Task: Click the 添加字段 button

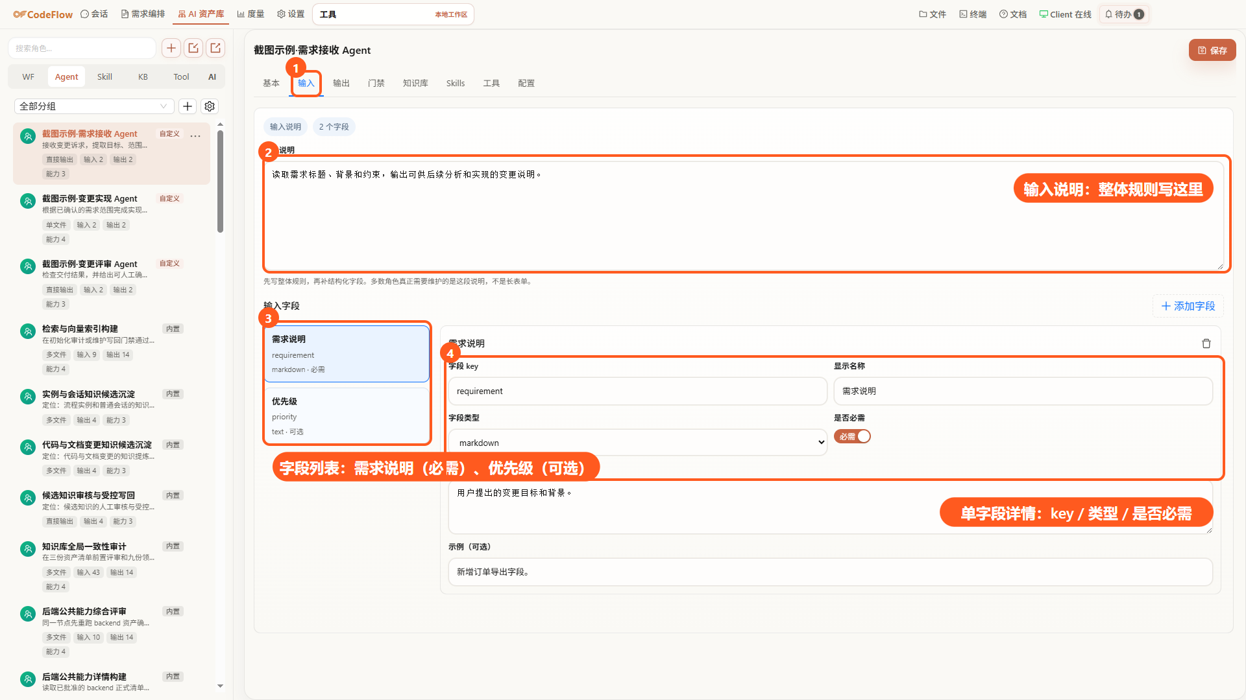Action: click(x=1188, y=306)
